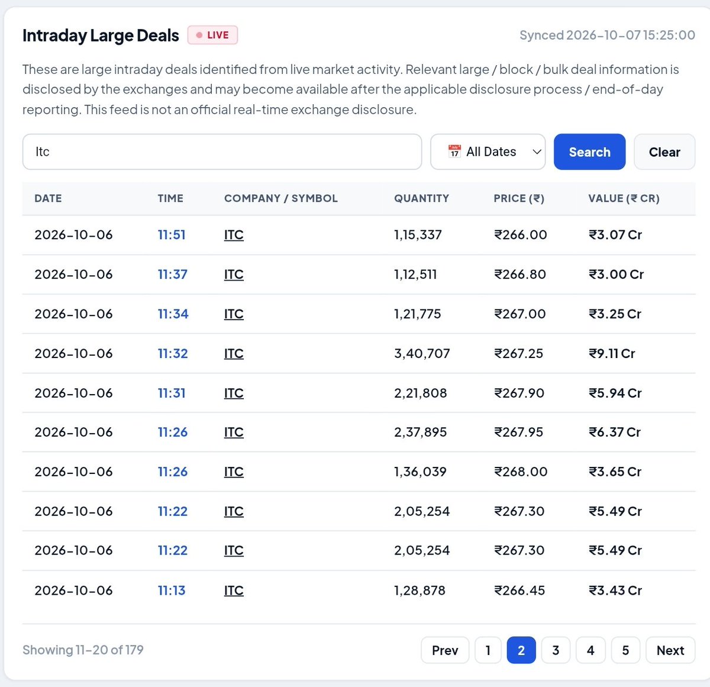710x687 pixels.
Task: Click the red LIVE badge
Action: 212,36
